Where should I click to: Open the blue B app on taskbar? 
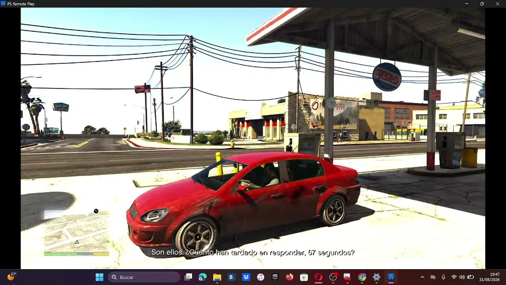pyautogui.click(x=232, y=277)
